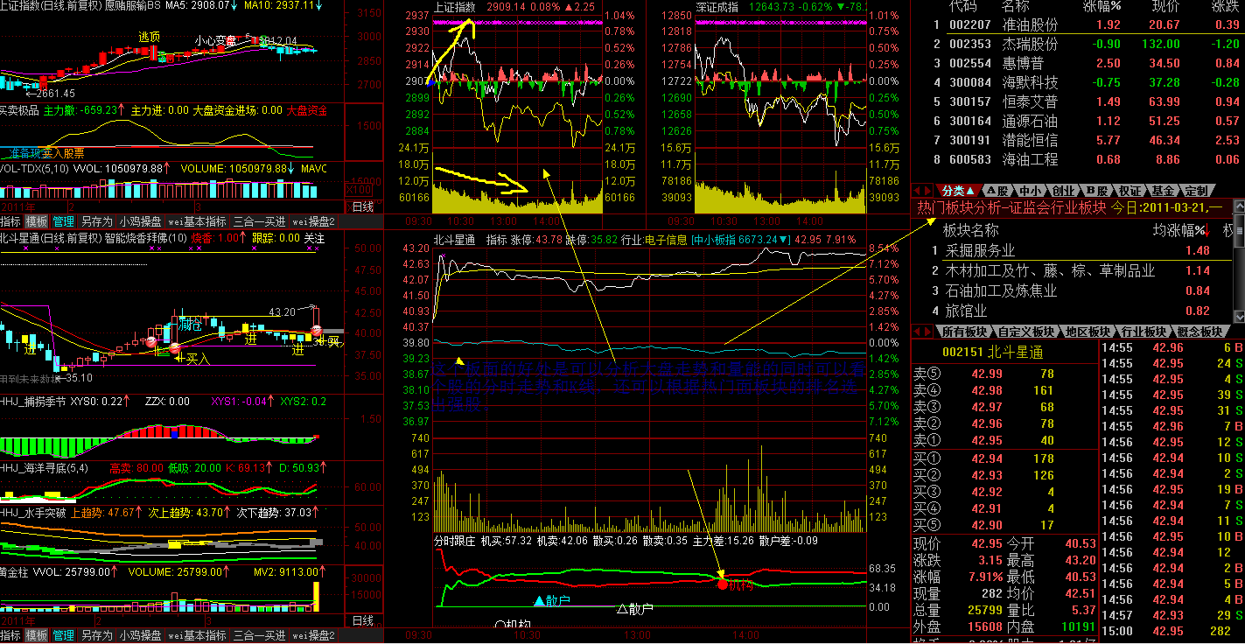Click the 行业:电子信息 label in intraday header
Viewport: 1245px width, 644px height.
click(654, 240)
